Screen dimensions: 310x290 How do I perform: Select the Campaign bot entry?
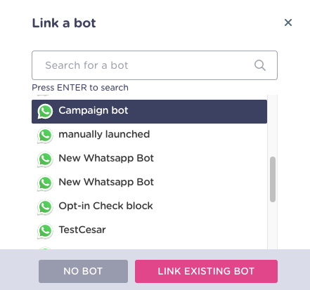(149, 112)
